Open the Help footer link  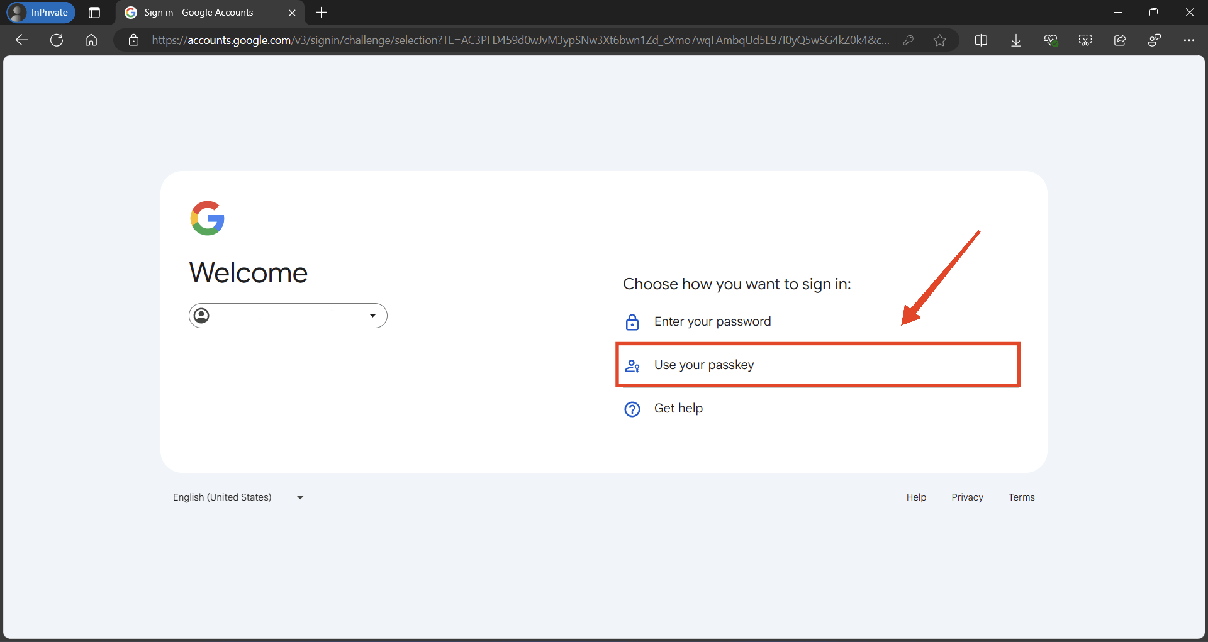coord(916,497)
